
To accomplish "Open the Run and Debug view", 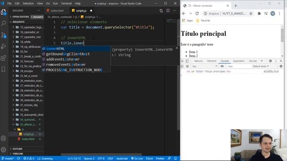I will click(x=4, y=47).
